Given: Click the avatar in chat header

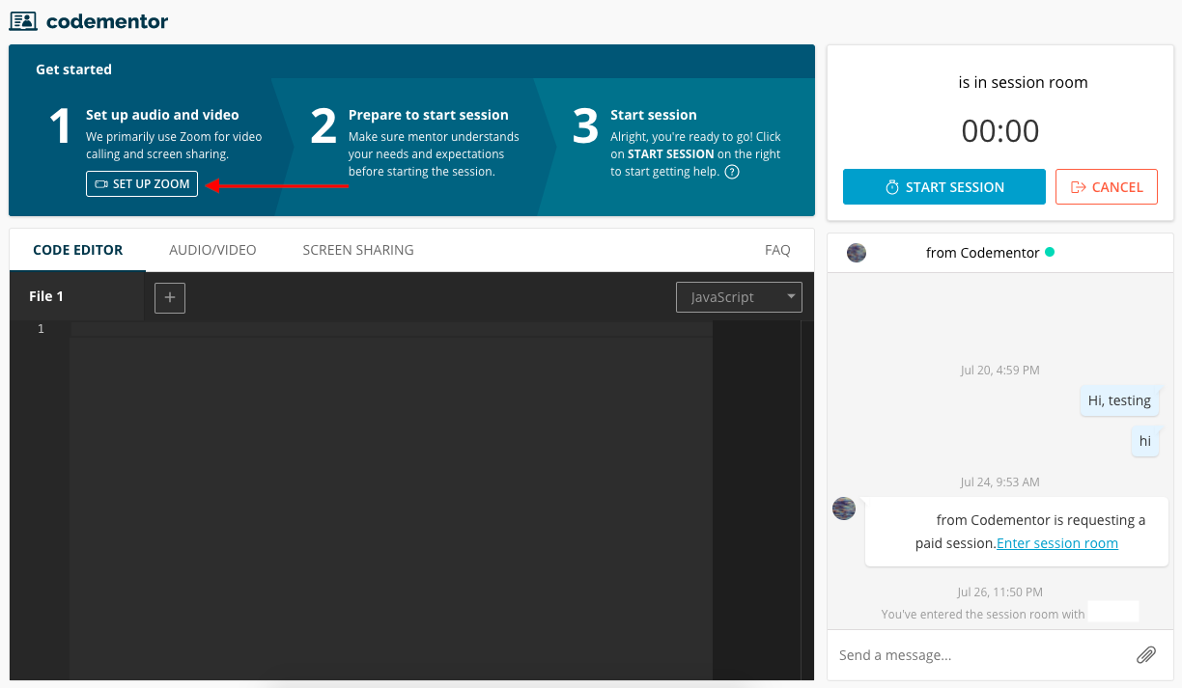Looking at the screenshot, I should click(857, 253).
